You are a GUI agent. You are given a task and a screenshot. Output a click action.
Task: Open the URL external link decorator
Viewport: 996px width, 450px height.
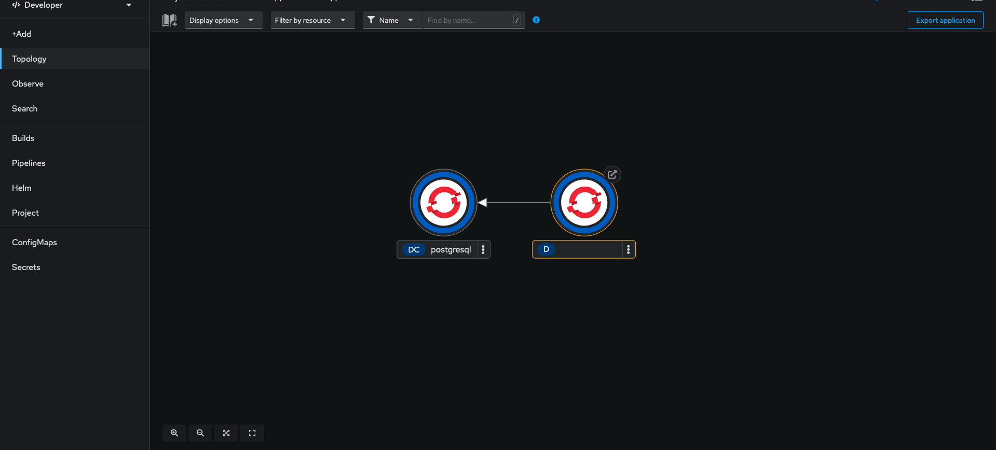click(612, 175)
